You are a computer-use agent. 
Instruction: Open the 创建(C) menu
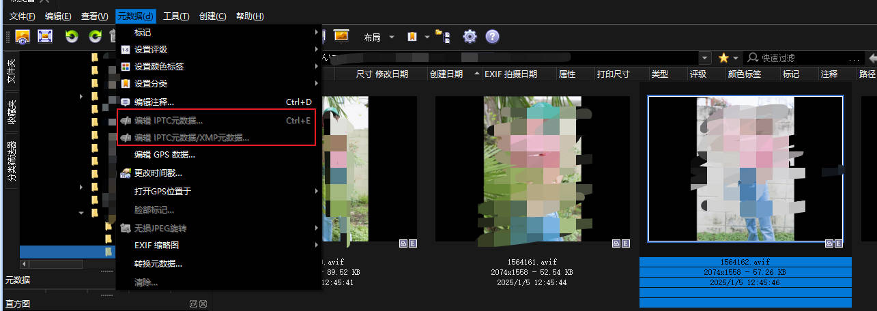(x=212, y=16)
